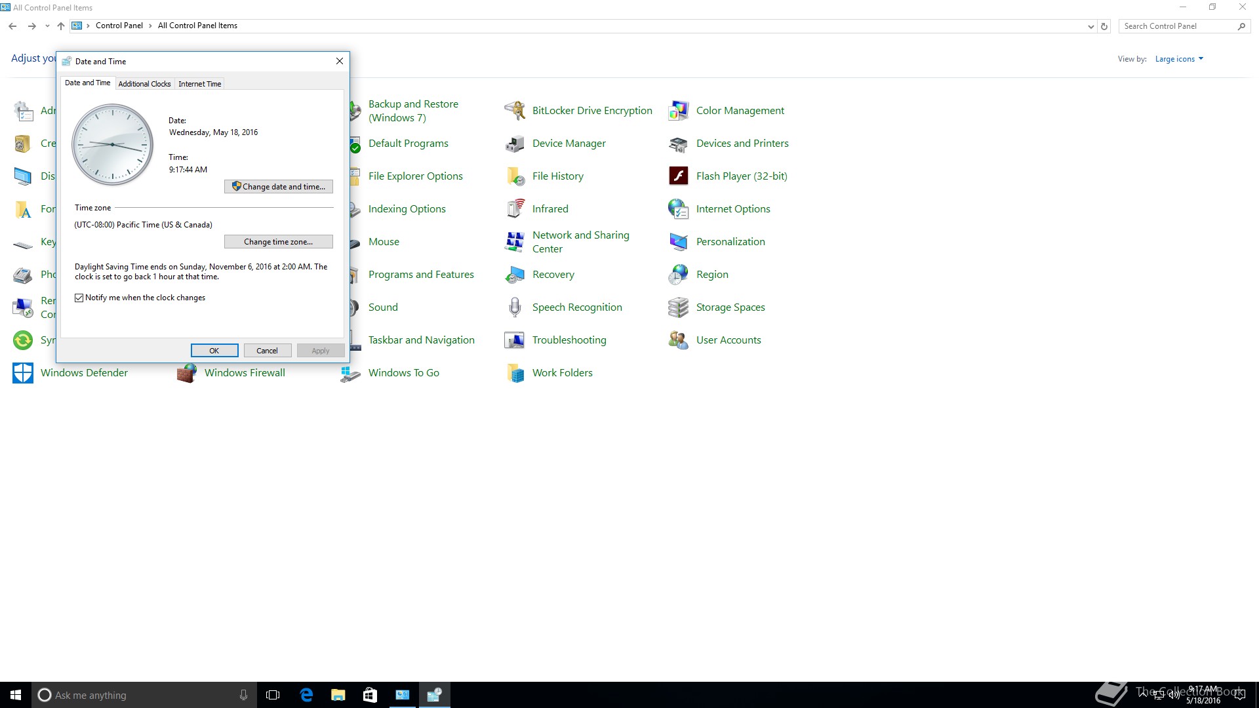Open the Sound settings link

383,307
